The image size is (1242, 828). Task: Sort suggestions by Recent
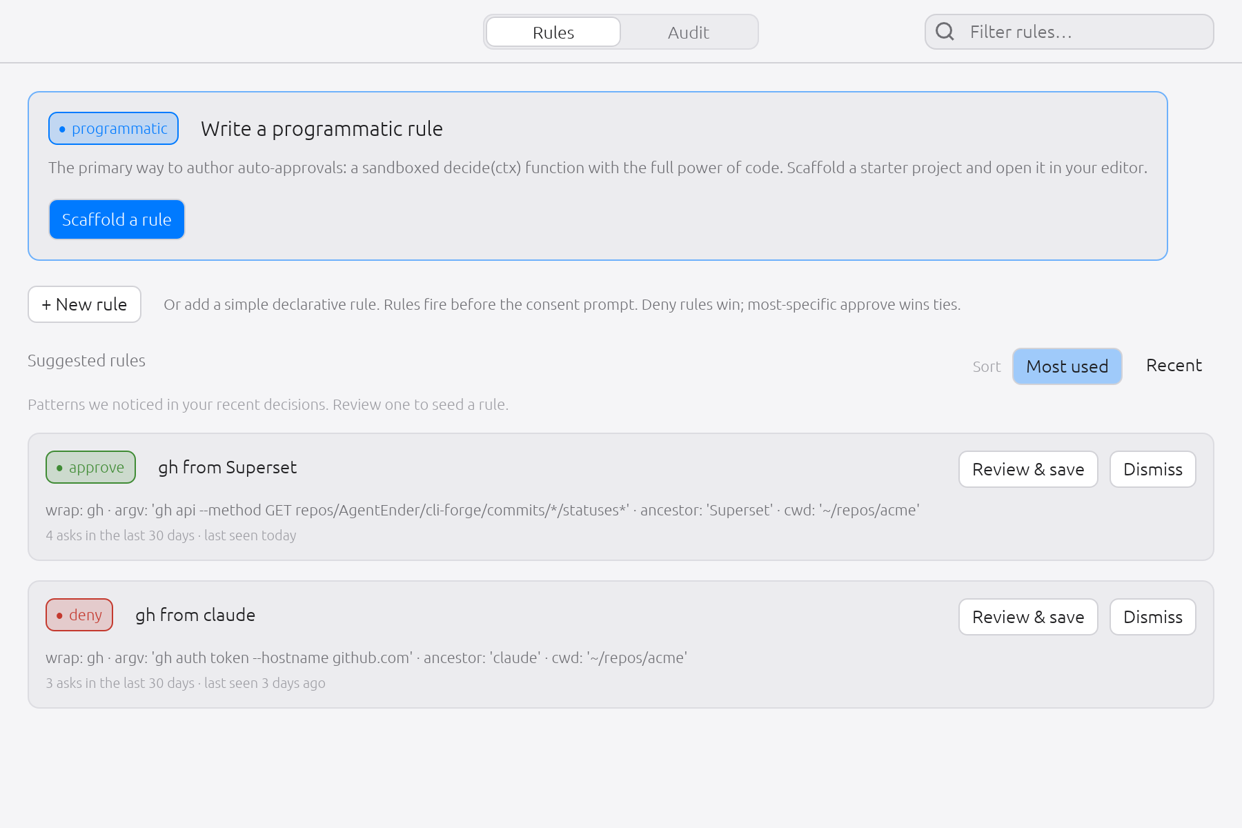pyautogui.click(x=1174, y=366)
